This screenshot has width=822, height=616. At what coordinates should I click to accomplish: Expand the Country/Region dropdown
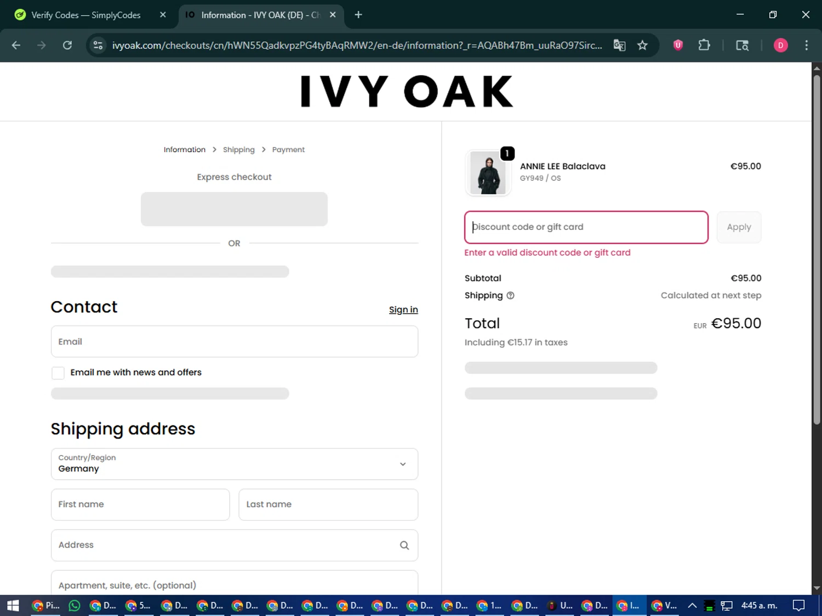[235, 464]
